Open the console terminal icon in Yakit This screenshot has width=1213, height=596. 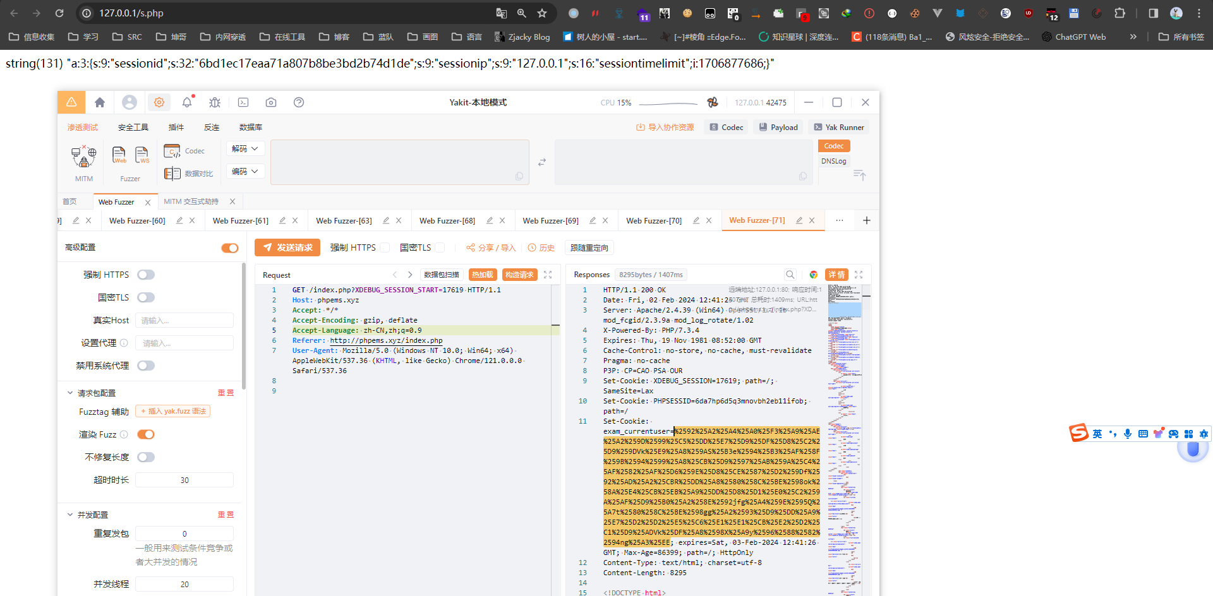coord(243,102)
